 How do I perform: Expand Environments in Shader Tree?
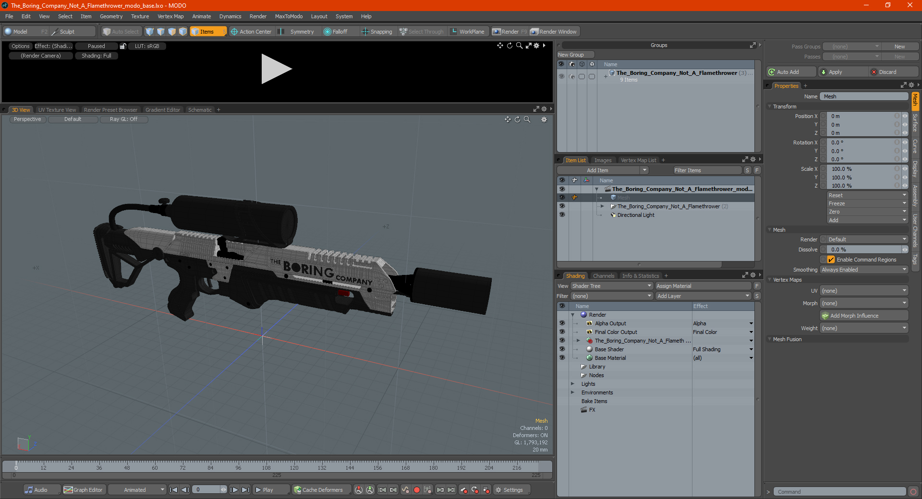pos(573,392)
